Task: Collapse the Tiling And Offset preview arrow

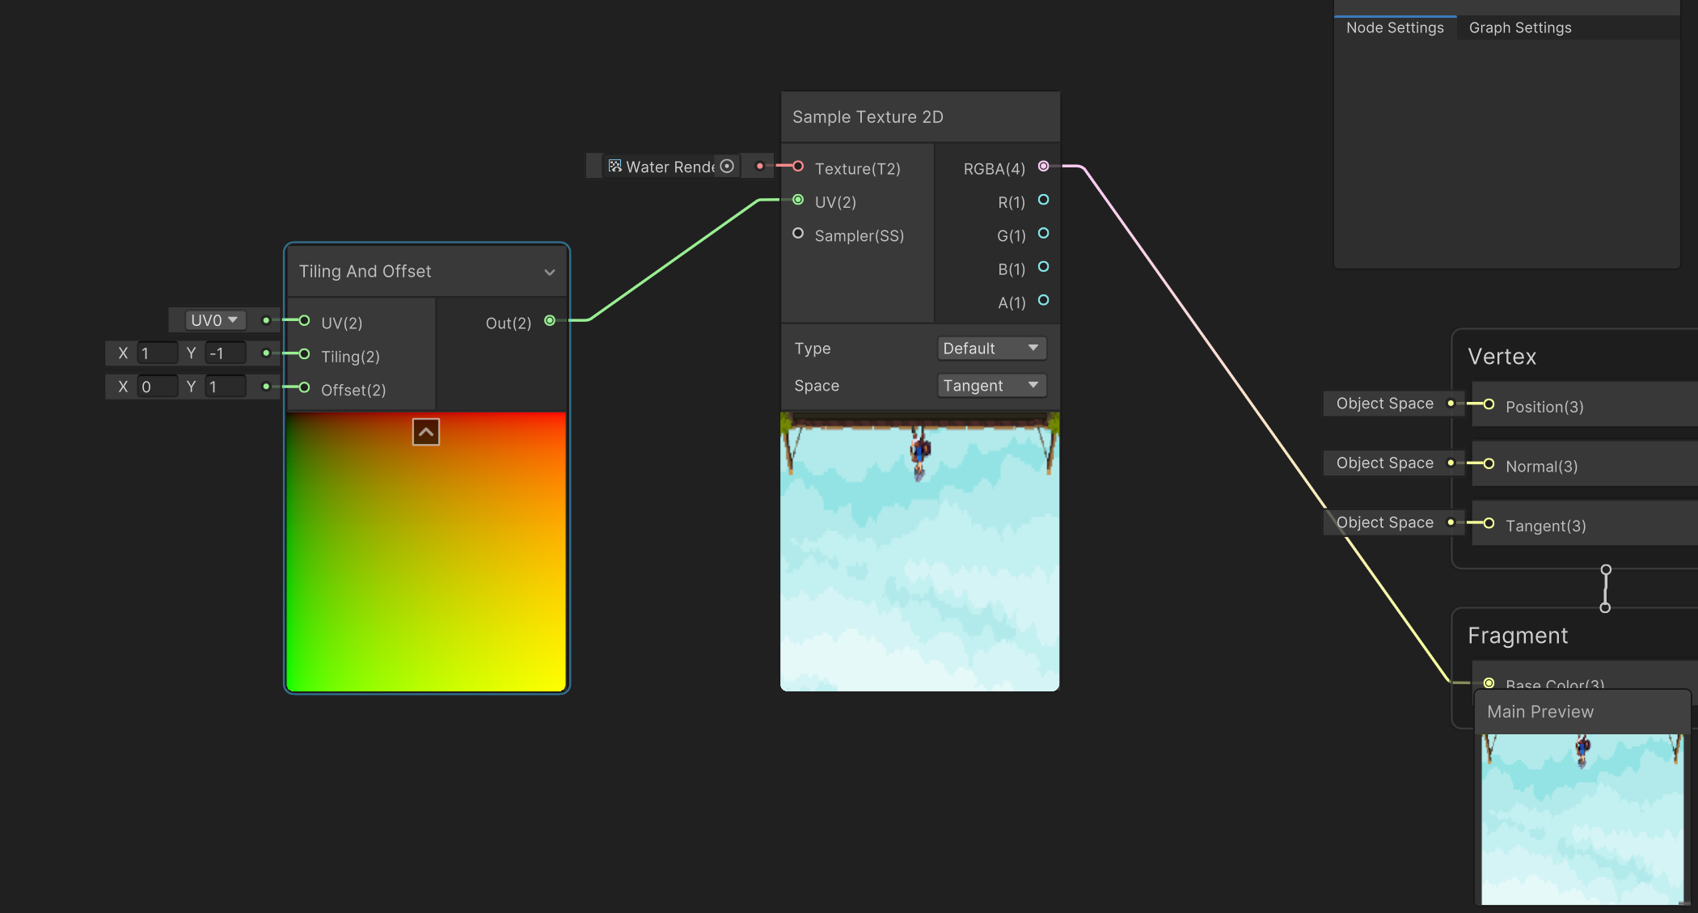Action: 426,432
